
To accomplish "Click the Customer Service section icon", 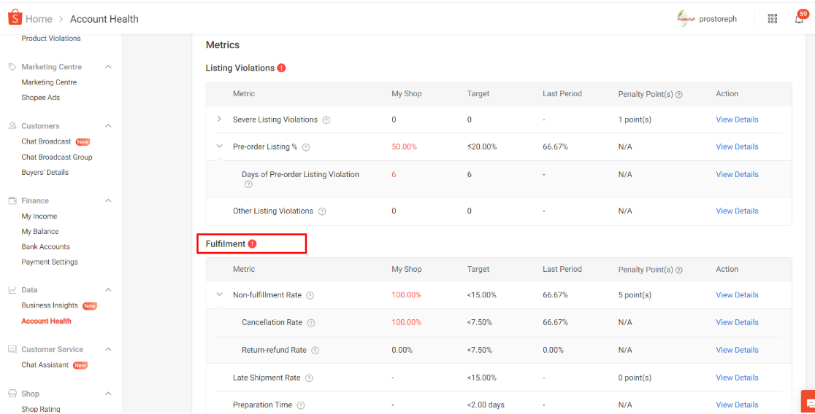I will click(x=12, y=350).
